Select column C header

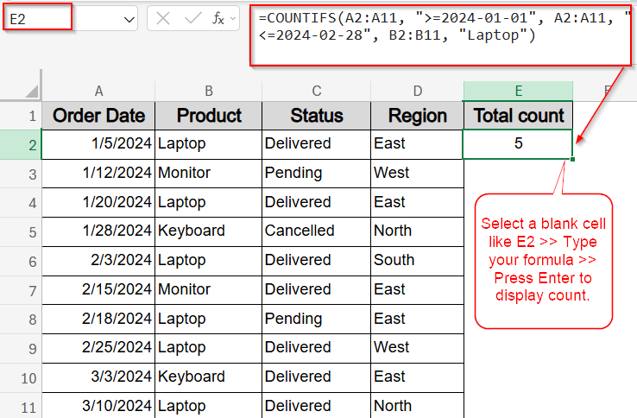coord(317,91)
